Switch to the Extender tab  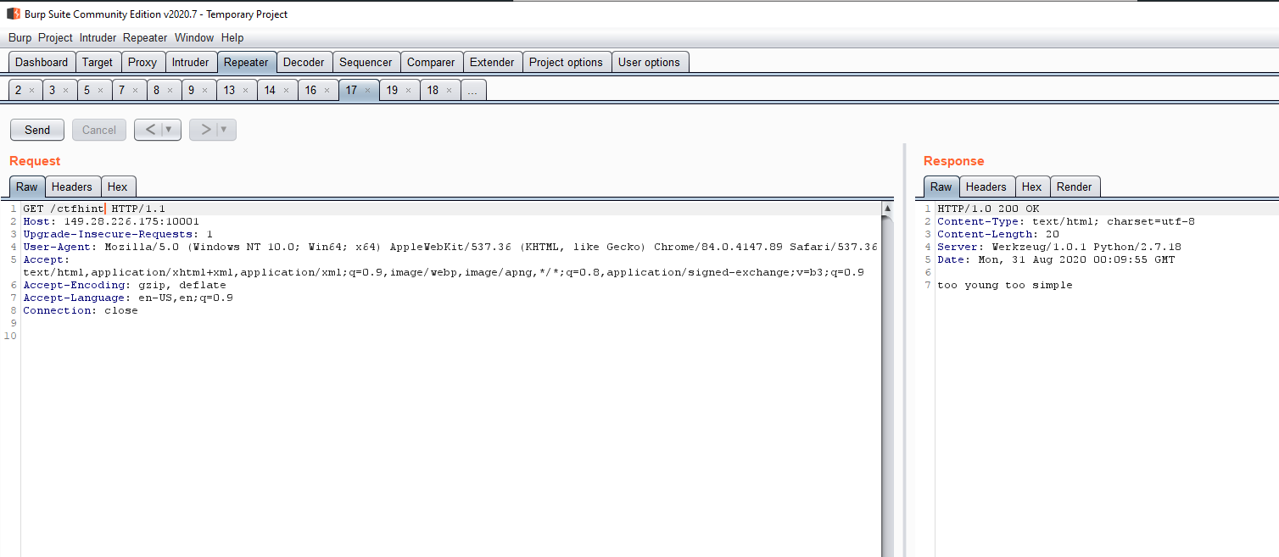492,62
